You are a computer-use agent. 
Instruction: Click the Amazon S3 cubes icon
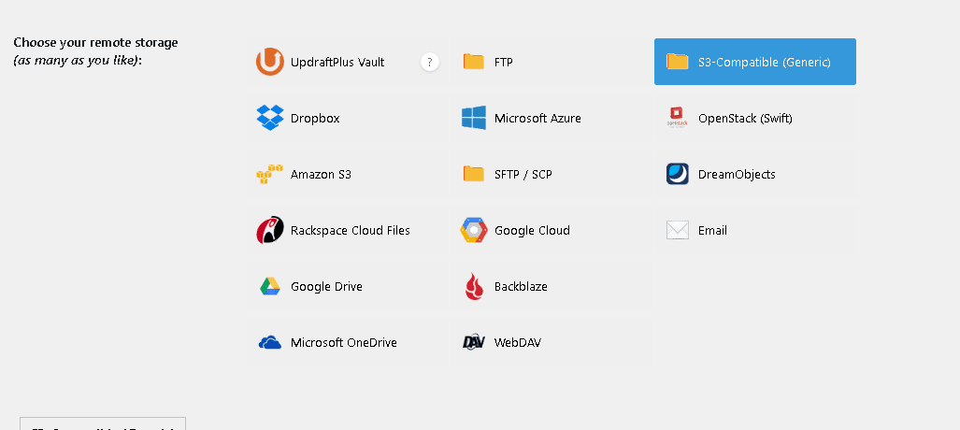pyautogui.click(x=269, y=174)
